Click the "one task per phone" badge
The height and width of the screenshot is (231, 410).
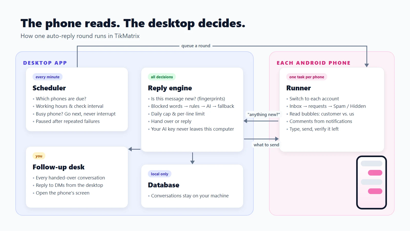point(306,77)
